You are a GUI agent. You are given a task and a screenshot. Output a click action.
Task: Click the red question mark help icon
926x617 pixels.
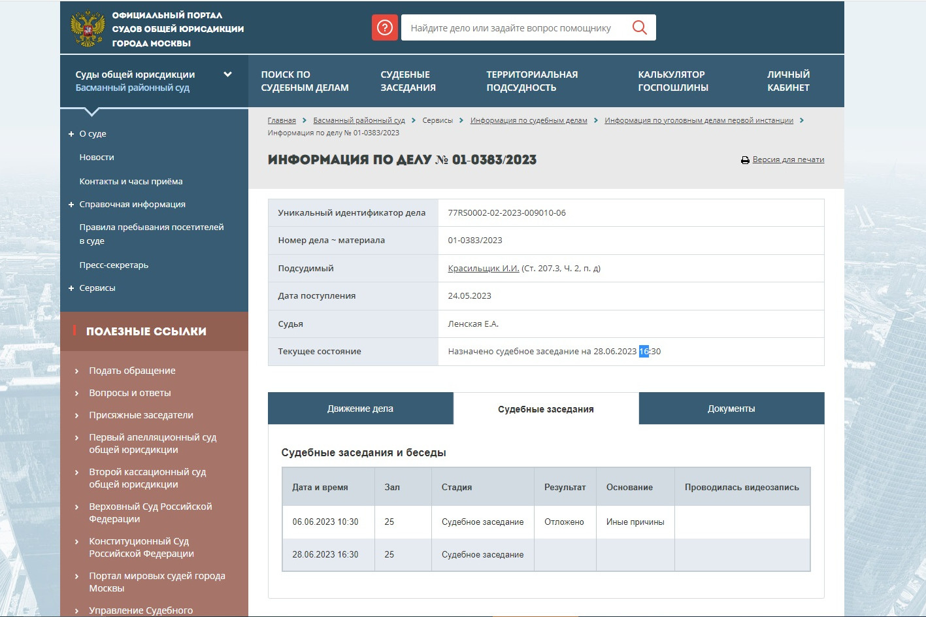pos(385,27)
